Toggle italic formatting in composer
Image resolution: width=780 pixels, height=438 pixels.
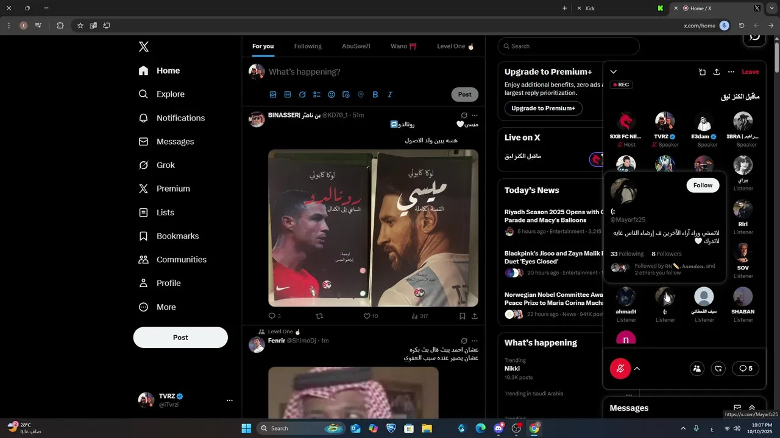coord(390,95)
